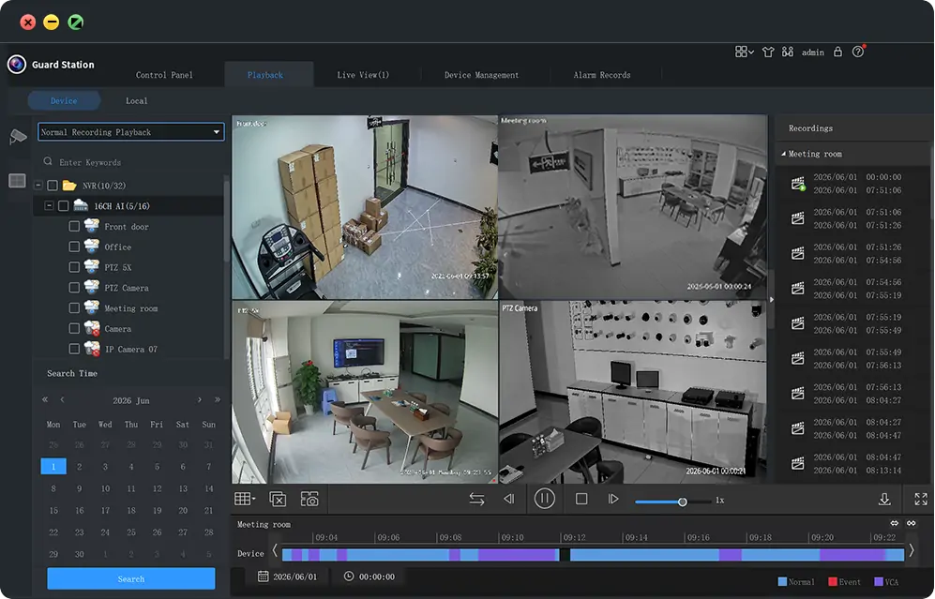This screenshot has height=599, width=935.
Task: Go to next month in calendar
Action: tap(199, 399)
